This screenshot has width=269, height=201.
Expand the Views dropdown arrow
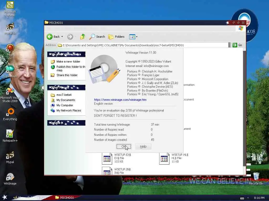(x=137, y=37)
